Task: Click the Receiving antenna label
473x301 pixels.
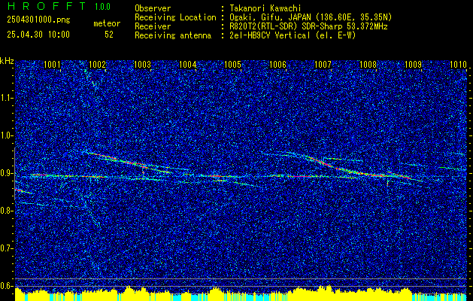Action: 173,35
